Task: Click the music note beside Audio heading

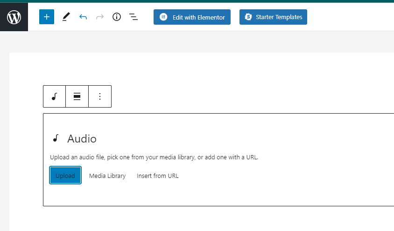Action: coord(56,138)
